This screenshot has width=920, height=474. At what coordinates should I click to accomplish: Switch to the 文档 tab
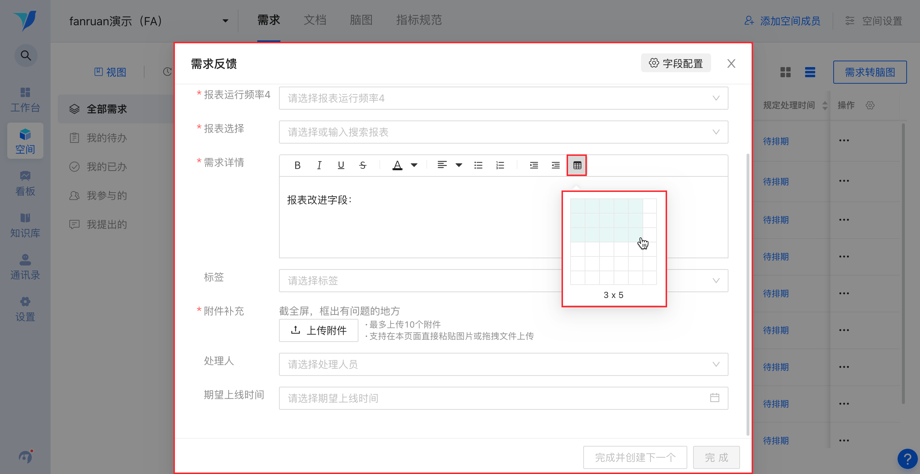315,20
